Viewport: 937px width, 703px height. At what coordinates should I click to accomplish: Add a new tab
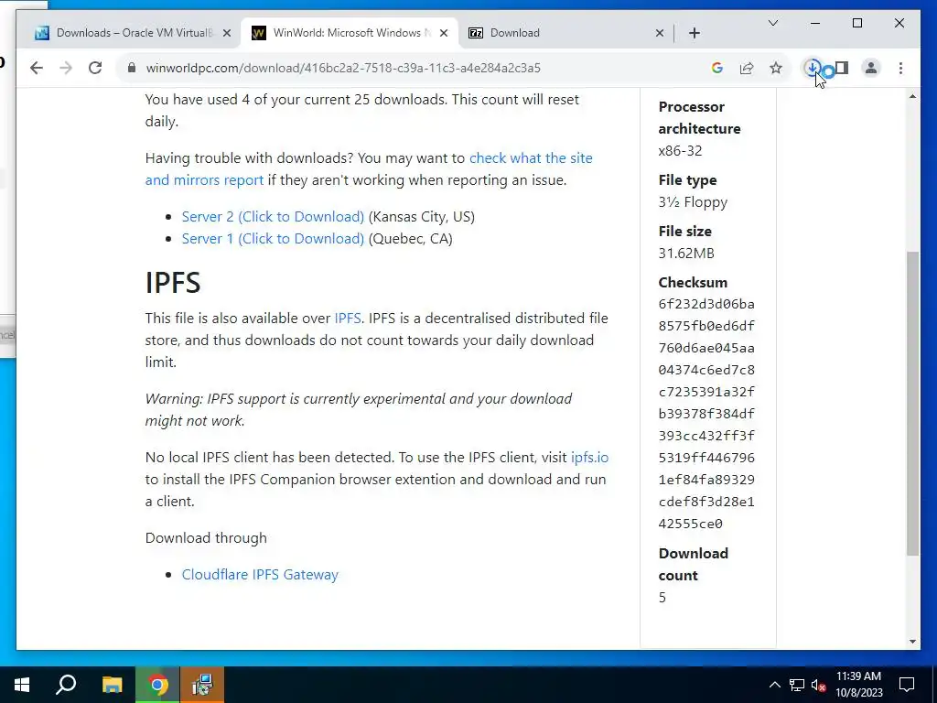coord(695,33)
